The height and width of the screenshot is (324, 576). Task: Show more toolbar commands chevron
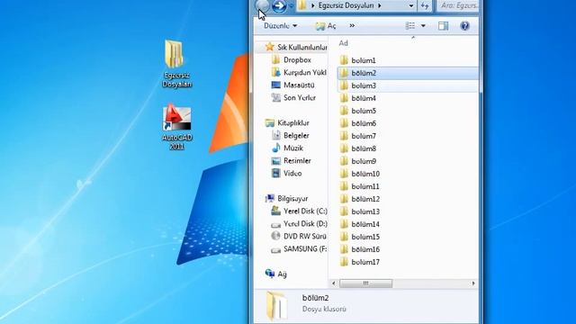pos(352,26)
